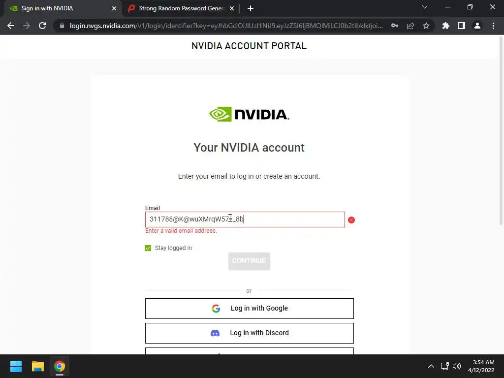Viewport: 504px width, 378px height.
Task: Open the Windows Start menu
Action: pos(16,366)
